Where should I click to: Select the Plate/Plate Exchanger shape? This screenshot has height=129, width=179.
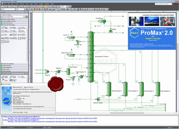click(22, 38)
